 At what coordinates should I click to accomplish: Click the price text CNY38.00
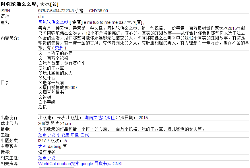(98, 11)
